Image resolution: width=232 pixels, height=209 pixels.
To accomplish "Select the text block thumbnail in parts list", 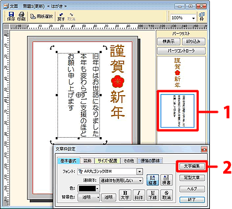I will 177,111.
